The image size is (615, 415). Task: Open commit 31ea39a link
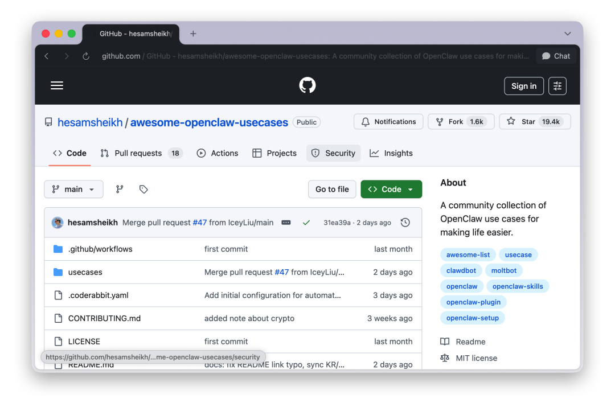[337, 223]
